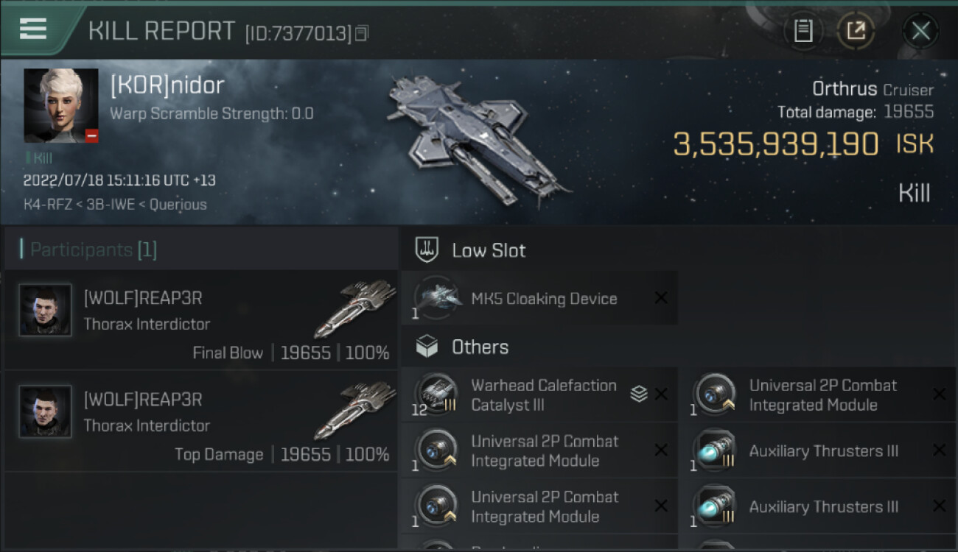Copy the kill report ID

tap(361, 33)
